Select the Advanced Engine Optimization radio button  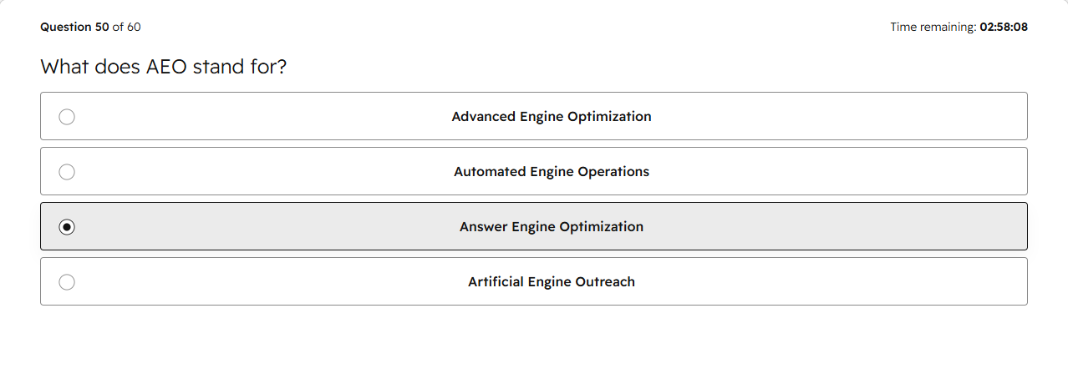pyautogui.click(x=67, y=117)
